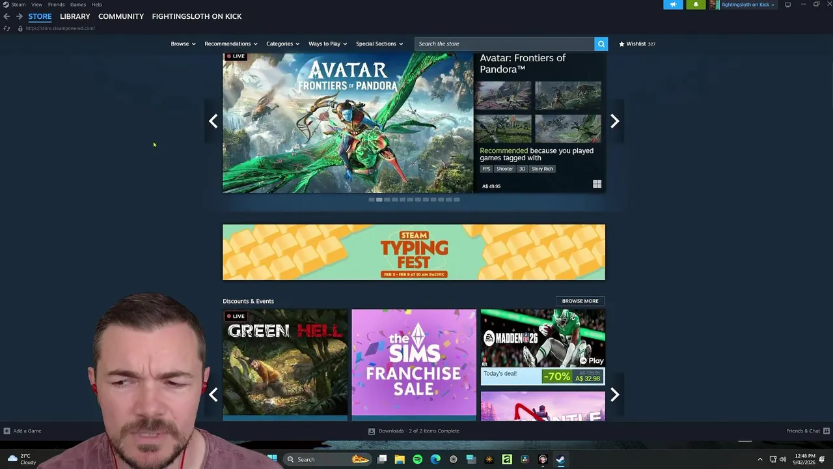The image size is (833, 469).
Task: Click the Avatar: Frontiers of Pandora title
Action: tap(523, 63)
